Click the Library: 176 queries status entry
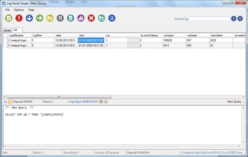Viewport: 248px width, 157px height. click(x=107, y=152)
